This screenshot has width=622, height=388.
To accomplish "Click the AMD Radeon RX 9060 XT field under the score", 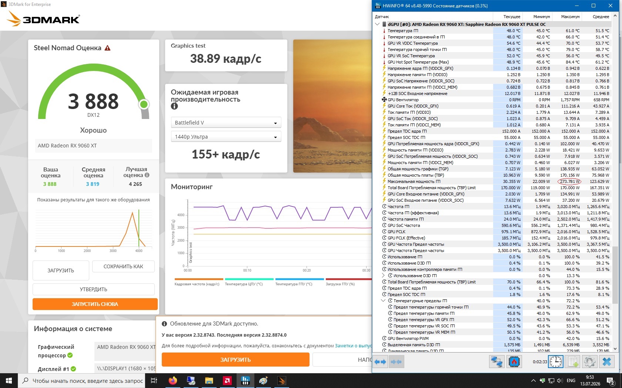I will tap(94, 146).
